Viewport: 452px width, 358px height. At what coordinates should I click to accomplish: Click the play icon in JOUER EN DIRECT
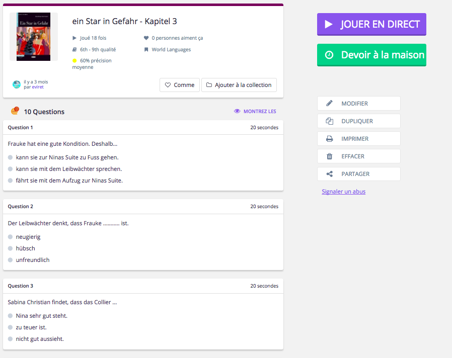click(x=329, y=24)
